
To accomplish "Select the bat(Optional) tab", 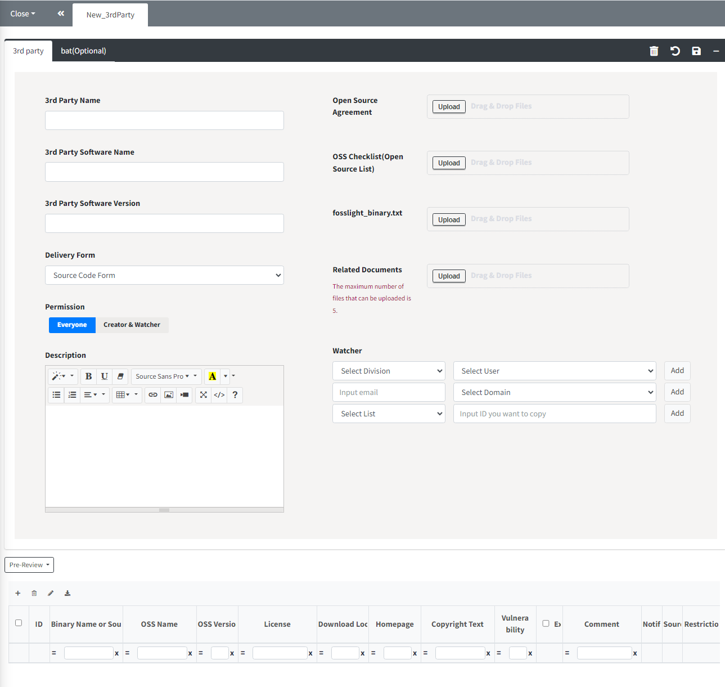I will [83, 51].
